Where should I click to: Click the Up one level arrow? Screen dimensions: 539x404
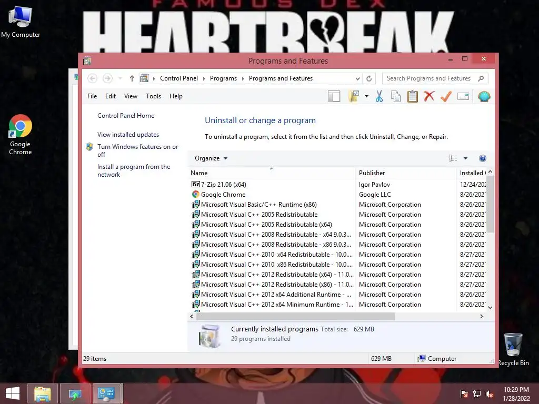(x=132, y=78)
